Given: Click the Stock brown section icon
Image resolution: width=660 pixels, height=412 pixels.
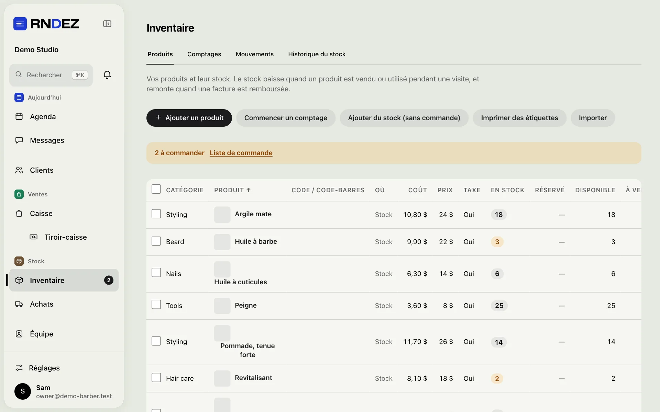Looking at the screenshot, I should (x=19, y=261).
